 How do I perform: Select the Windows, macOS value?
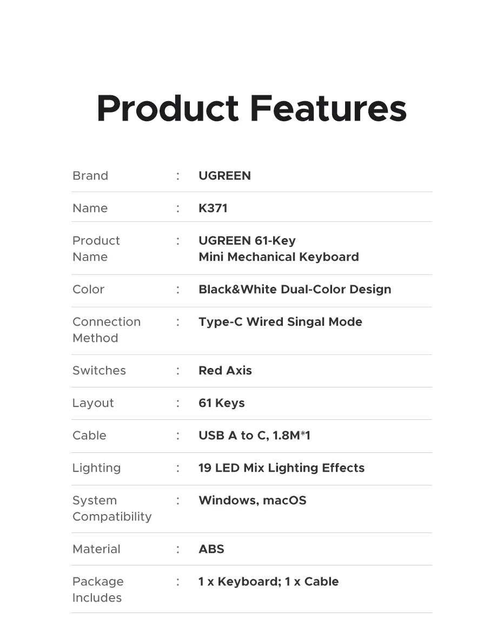click(252, 500)
